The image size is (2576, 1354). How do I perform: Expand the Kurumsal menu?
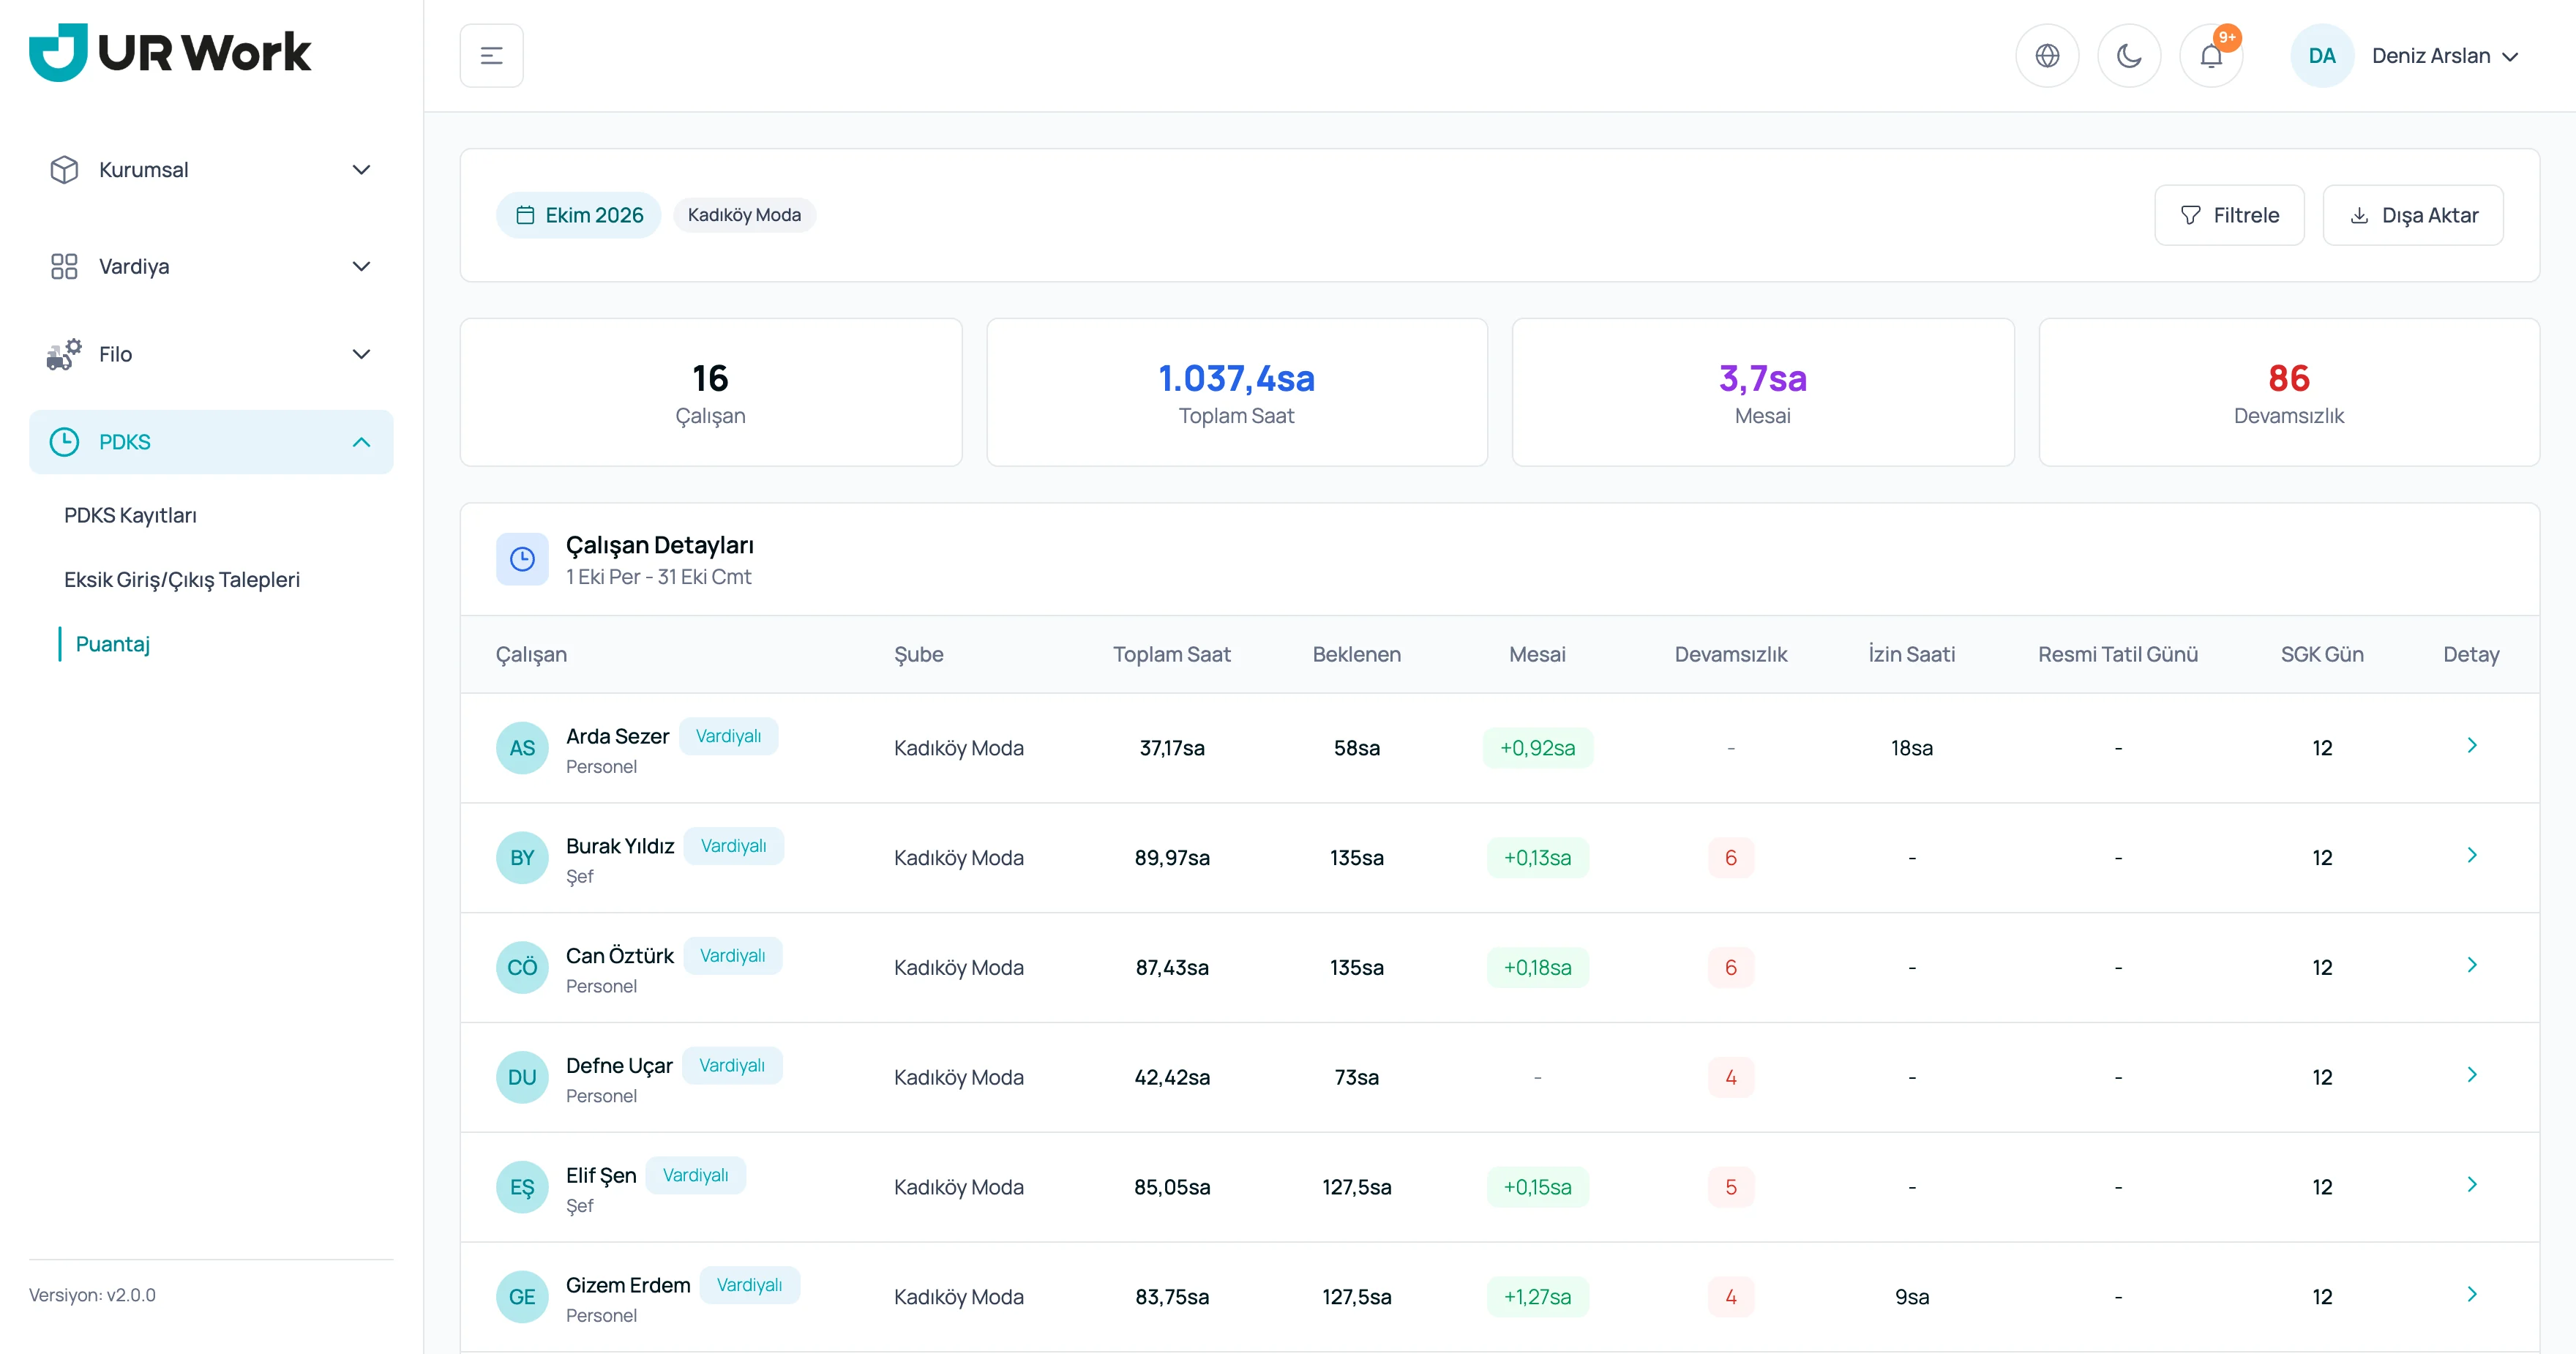[211, 170]
